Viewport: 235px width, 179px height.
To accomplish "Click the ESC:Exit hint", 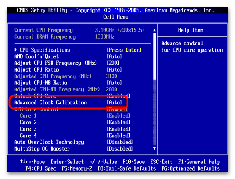I will 161,162.
